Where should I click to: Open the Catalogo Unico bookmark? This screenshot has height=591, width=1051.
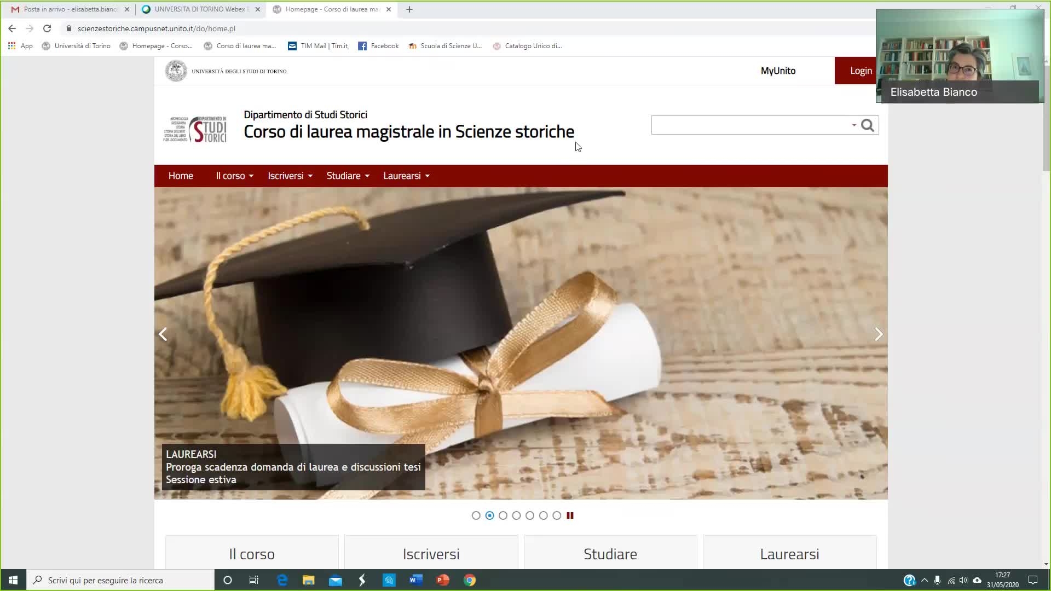coord(527,46)
